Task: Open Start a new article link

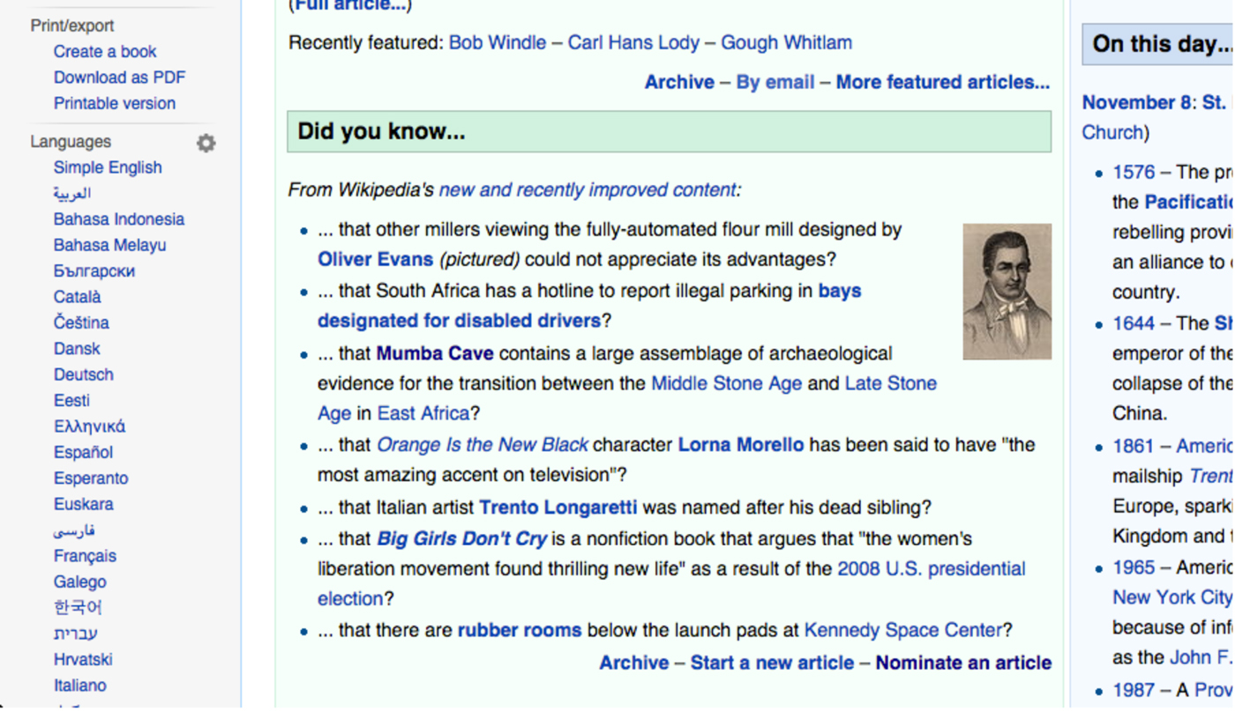Action: click(x=772, y=663)
